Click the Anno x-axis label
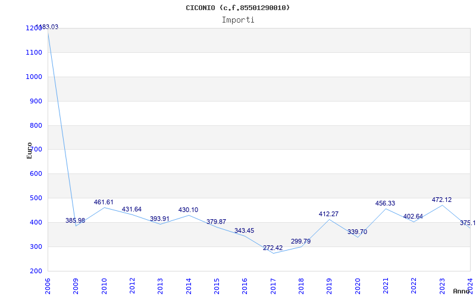This screenshot has width=476, height=297. coord(462,291)
